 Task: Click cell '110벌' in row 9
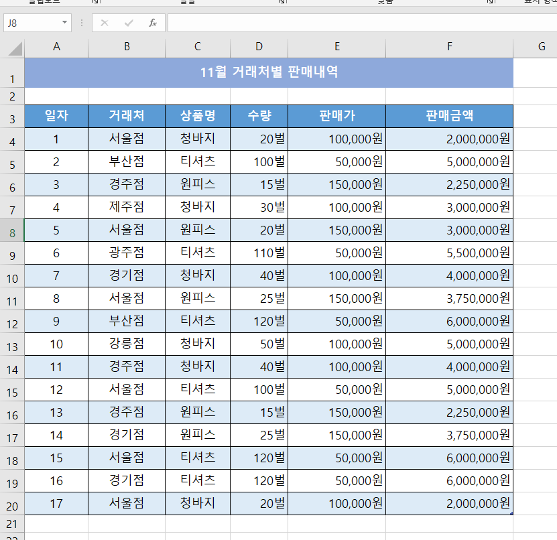pos(259,253)
